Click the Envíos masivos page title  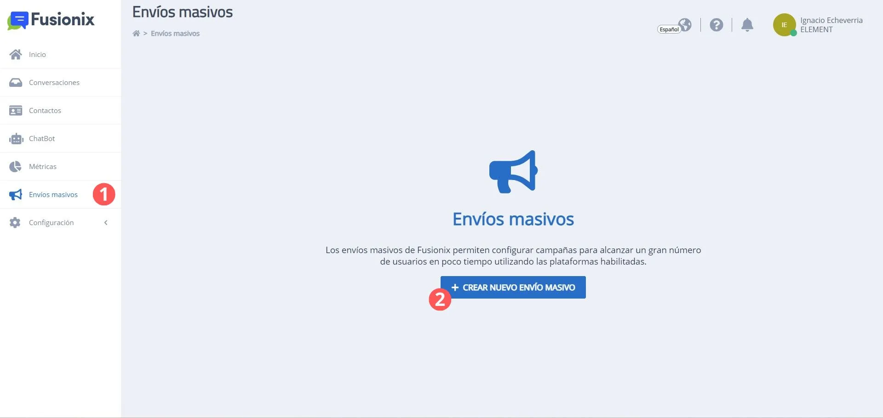pyautogui.click(x=183, y=12)
